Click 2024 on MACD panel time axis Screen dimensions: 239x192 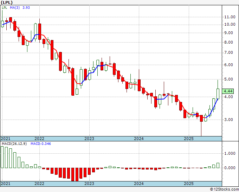(x=139, y=184)
